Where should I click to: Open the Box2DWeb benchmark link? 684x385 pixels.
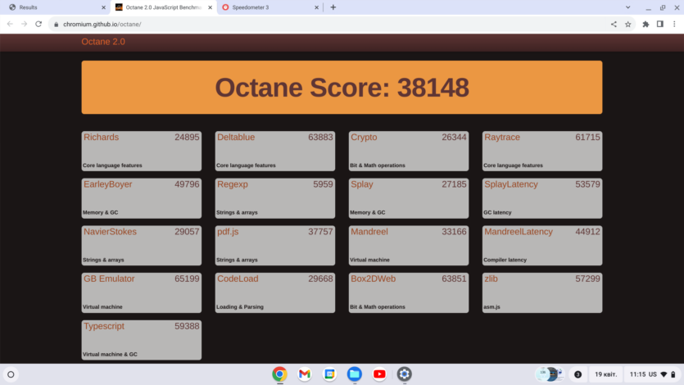(373, 279)
